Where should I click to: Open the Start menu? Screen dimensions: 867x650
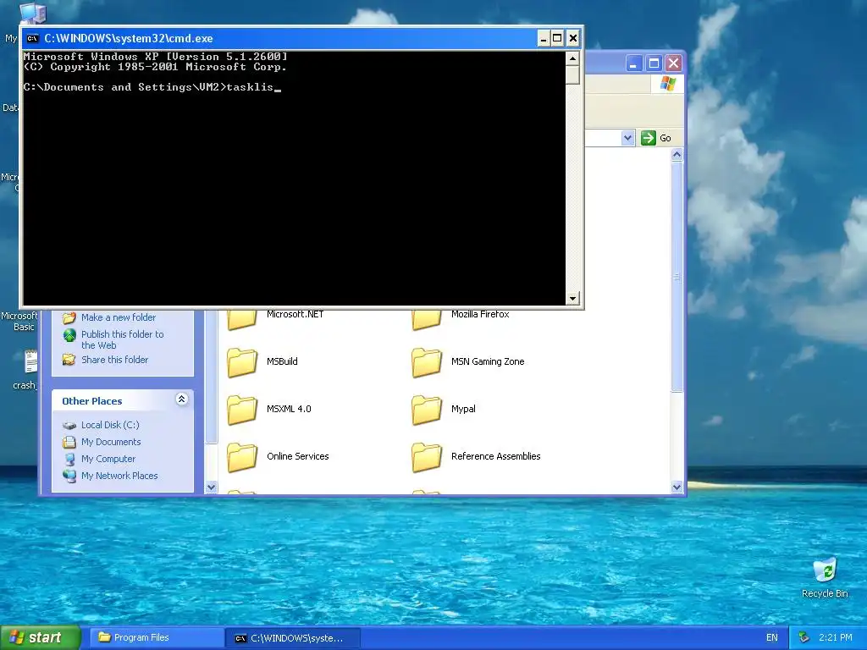(41, 638)
